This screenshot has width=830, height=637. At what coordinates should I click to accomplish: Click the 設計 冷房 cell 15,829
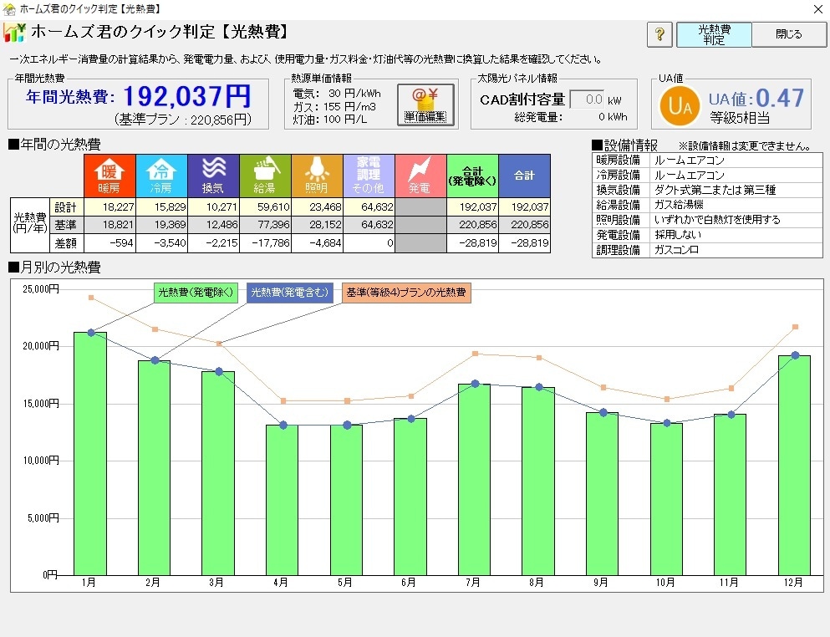(161, 207)
